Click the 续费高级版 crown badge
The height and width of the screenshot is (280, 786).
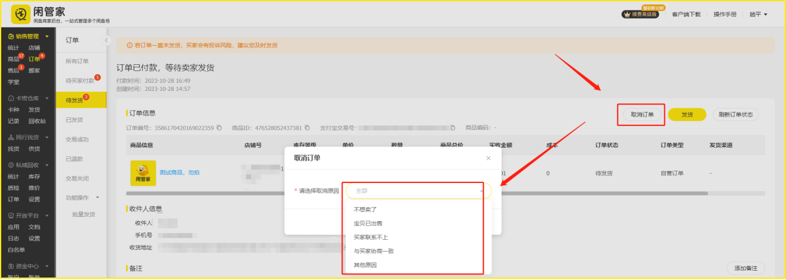tap(639, 14)
